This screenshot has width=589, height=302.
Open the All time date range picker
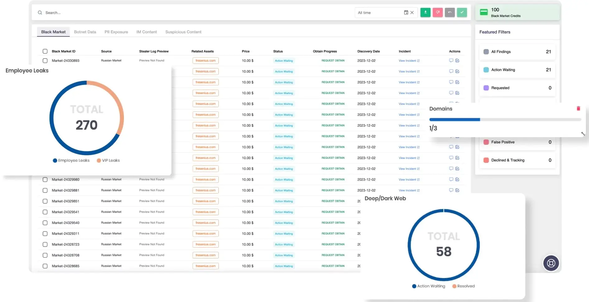click(386, 13)
